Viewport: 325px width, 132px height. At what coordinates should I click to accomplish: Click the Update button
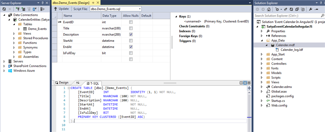(61, 9)
